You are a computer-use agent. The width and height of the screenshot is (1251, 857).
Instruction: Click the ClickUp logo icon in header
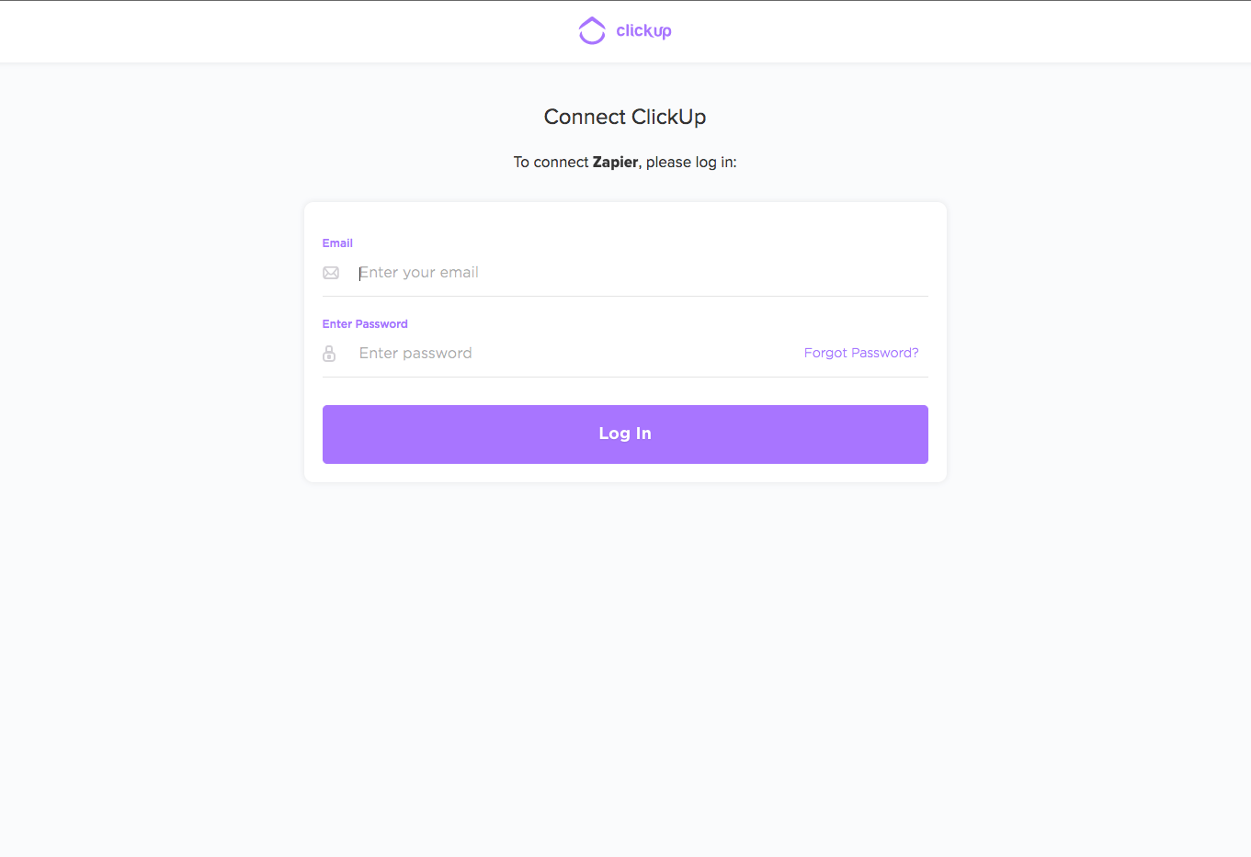point(592,30)
